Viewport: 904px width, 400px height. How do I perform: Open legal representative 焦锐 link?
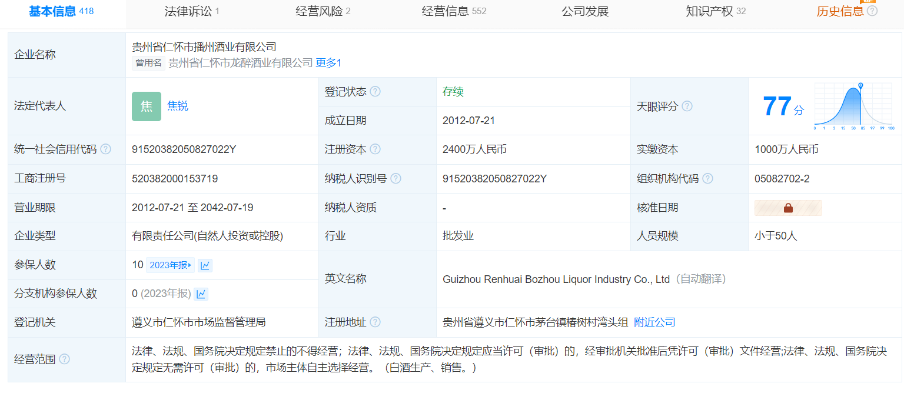tap(178, 106)
